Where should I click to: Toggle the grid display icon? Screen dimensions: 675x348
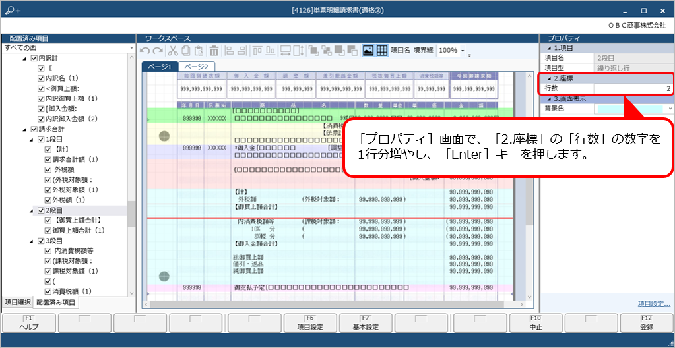click(x=382, y=51)
